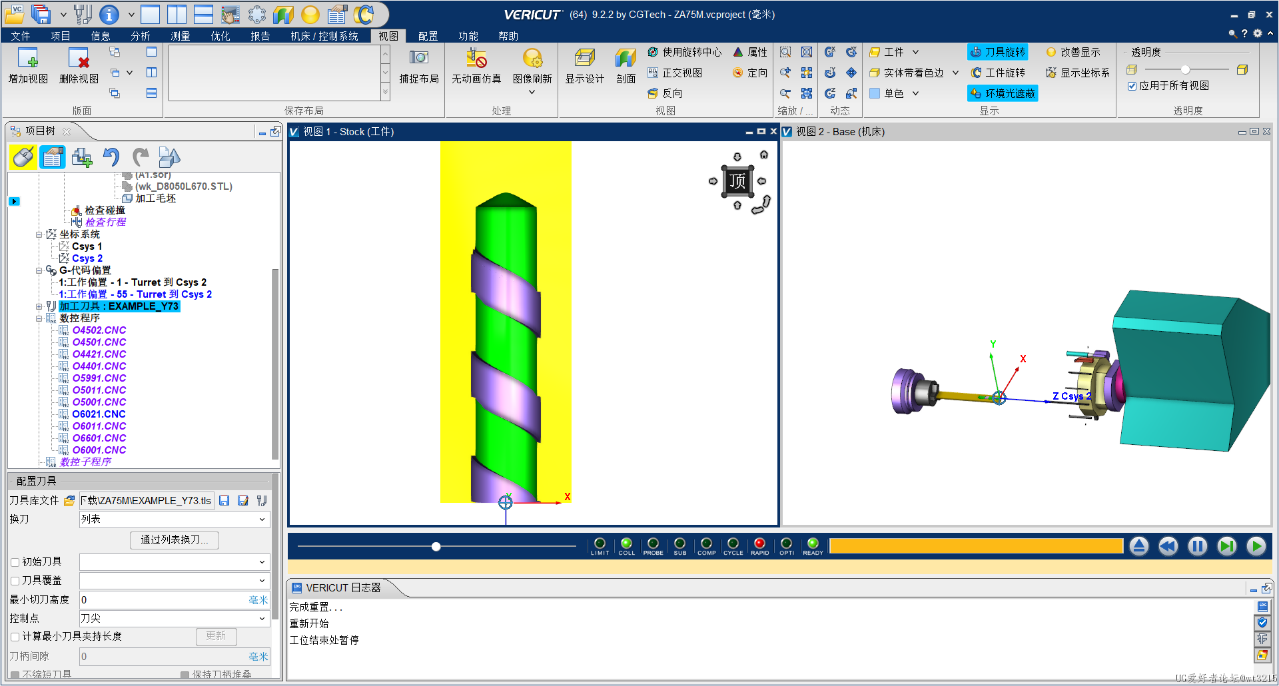Screen dimensions: 1279x686
Task: Click the 定向 orientation tool
Action: pos(750,73)
